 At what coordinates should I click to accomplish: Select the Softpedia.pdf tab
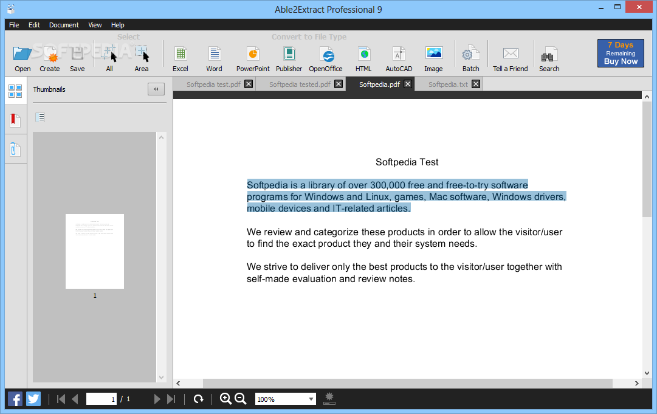click(x=379, y=85)
